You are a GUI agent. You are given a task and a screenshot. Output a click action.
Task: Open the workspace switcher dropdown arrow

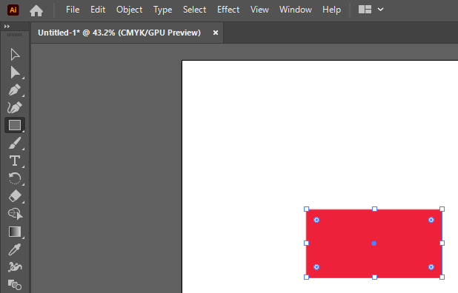[x=380, y=10]
